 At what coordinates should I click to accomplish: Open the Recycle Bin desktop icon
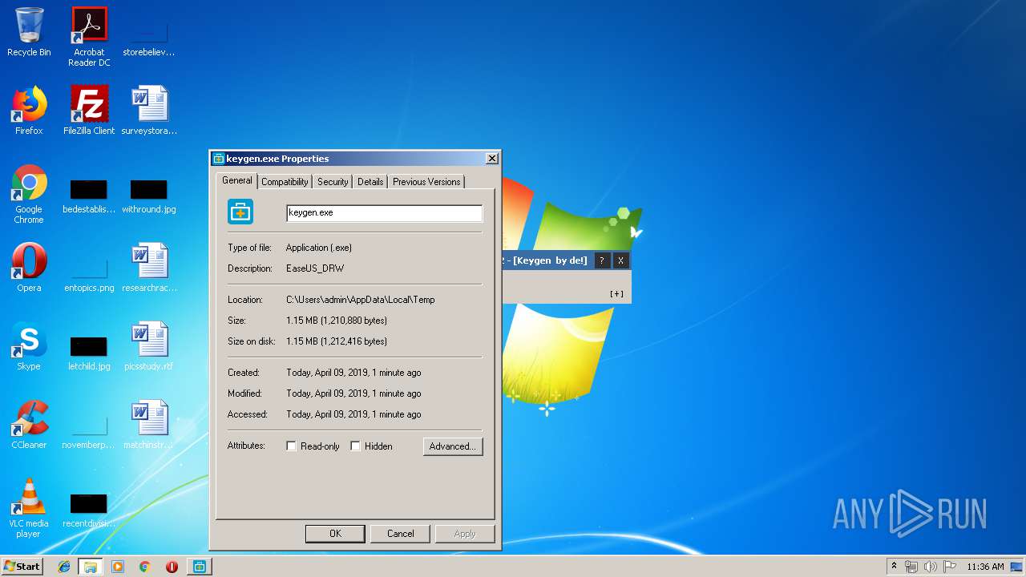pyautogui.click(x=29, y=33)
